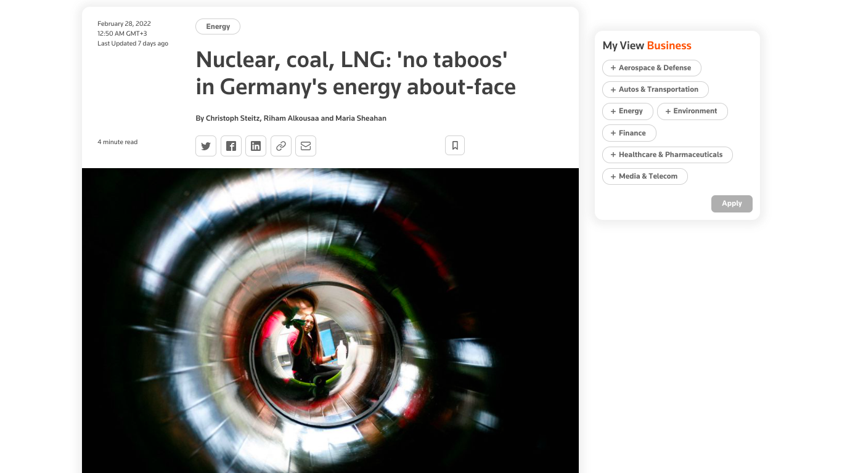Click the '4 minute read' label
The width and height of the screenshot is (842, 473).
click(117, 142)
